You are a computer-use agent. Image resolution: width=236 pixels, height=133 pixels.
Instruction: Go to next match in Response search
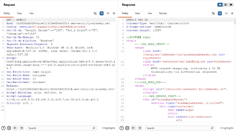[140, 128]
